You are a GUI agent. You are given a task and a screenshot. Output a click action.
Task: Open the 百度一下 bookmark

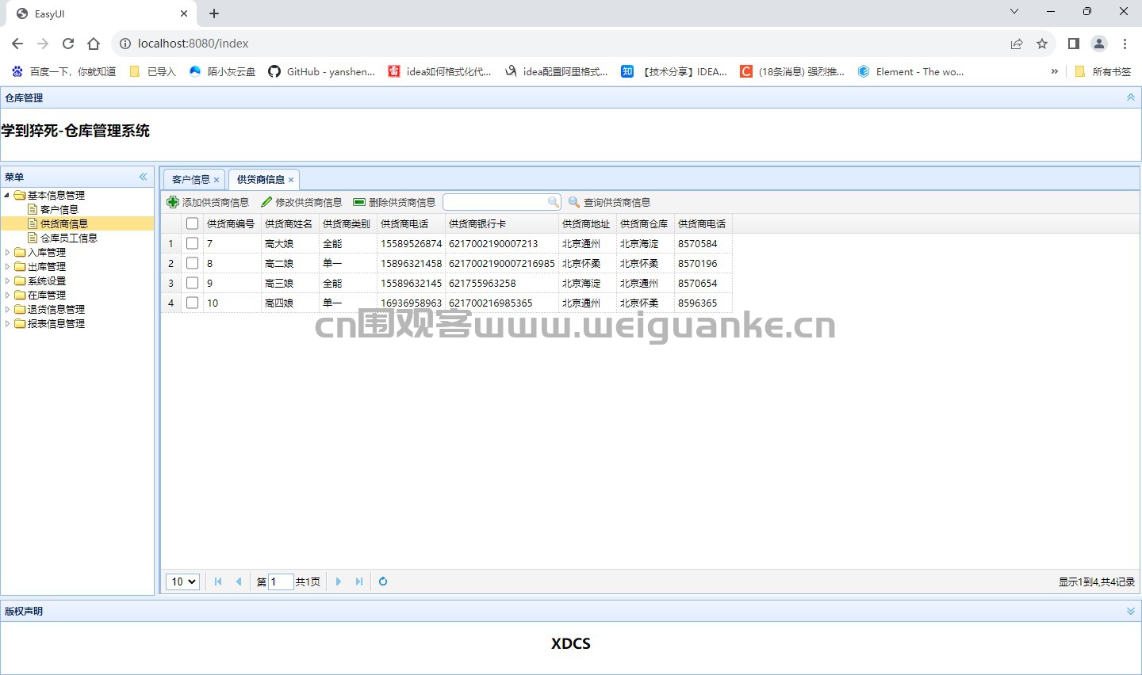[64, 71]
